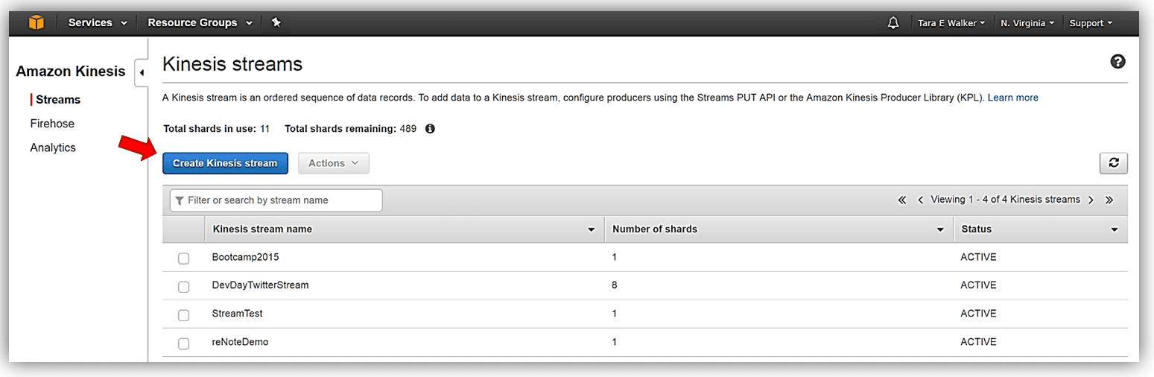
Task: Open the notifications bell
Action: [x=893, y=23]
